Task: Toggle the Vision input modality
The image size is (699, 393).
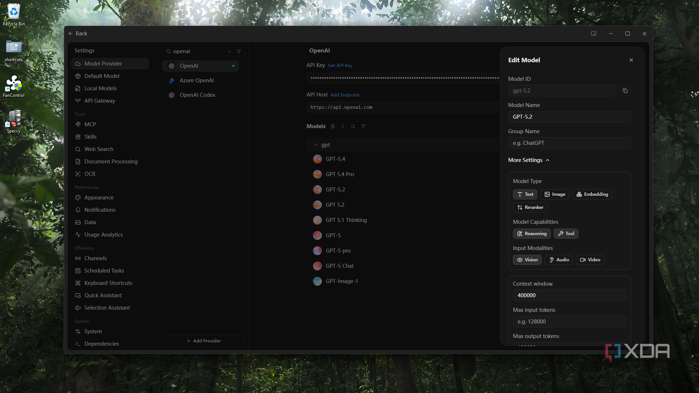Action: pyautogui.click(x=527, y=260)
